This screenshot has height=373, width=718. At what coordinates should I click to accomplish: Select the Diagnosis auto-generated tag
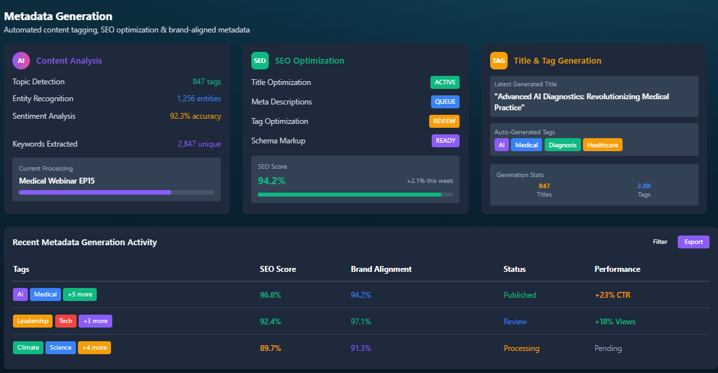pos(562,145)
